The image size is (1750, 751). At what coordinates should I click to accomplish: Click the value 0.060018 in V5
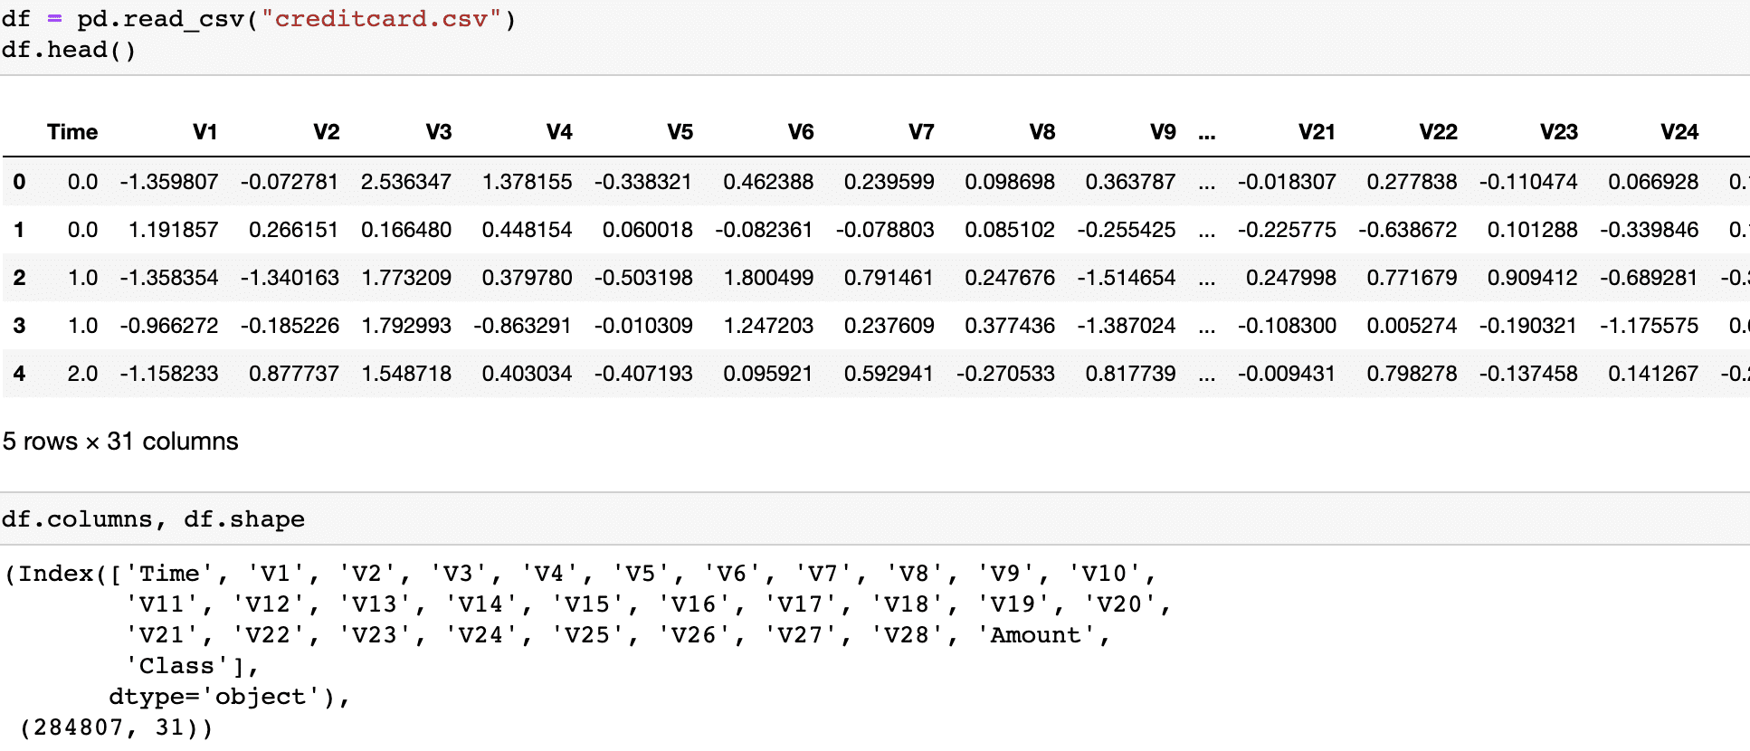click(x=648, y=230)
